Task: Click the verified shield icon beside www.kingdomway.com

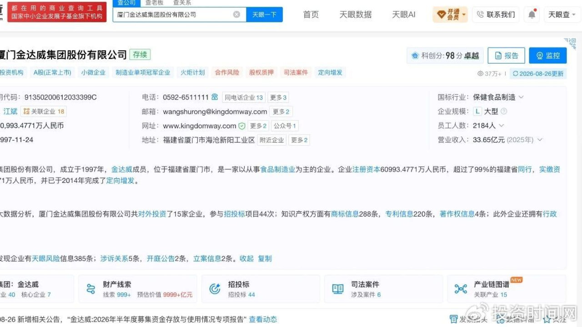Action: 242,126
